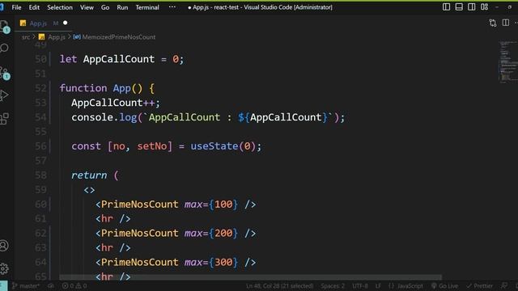The height and width of the screenshot is (291, 518).
Task: Change file encoding UTF-8
Action: pyautogui.click(x=359, y=285)
